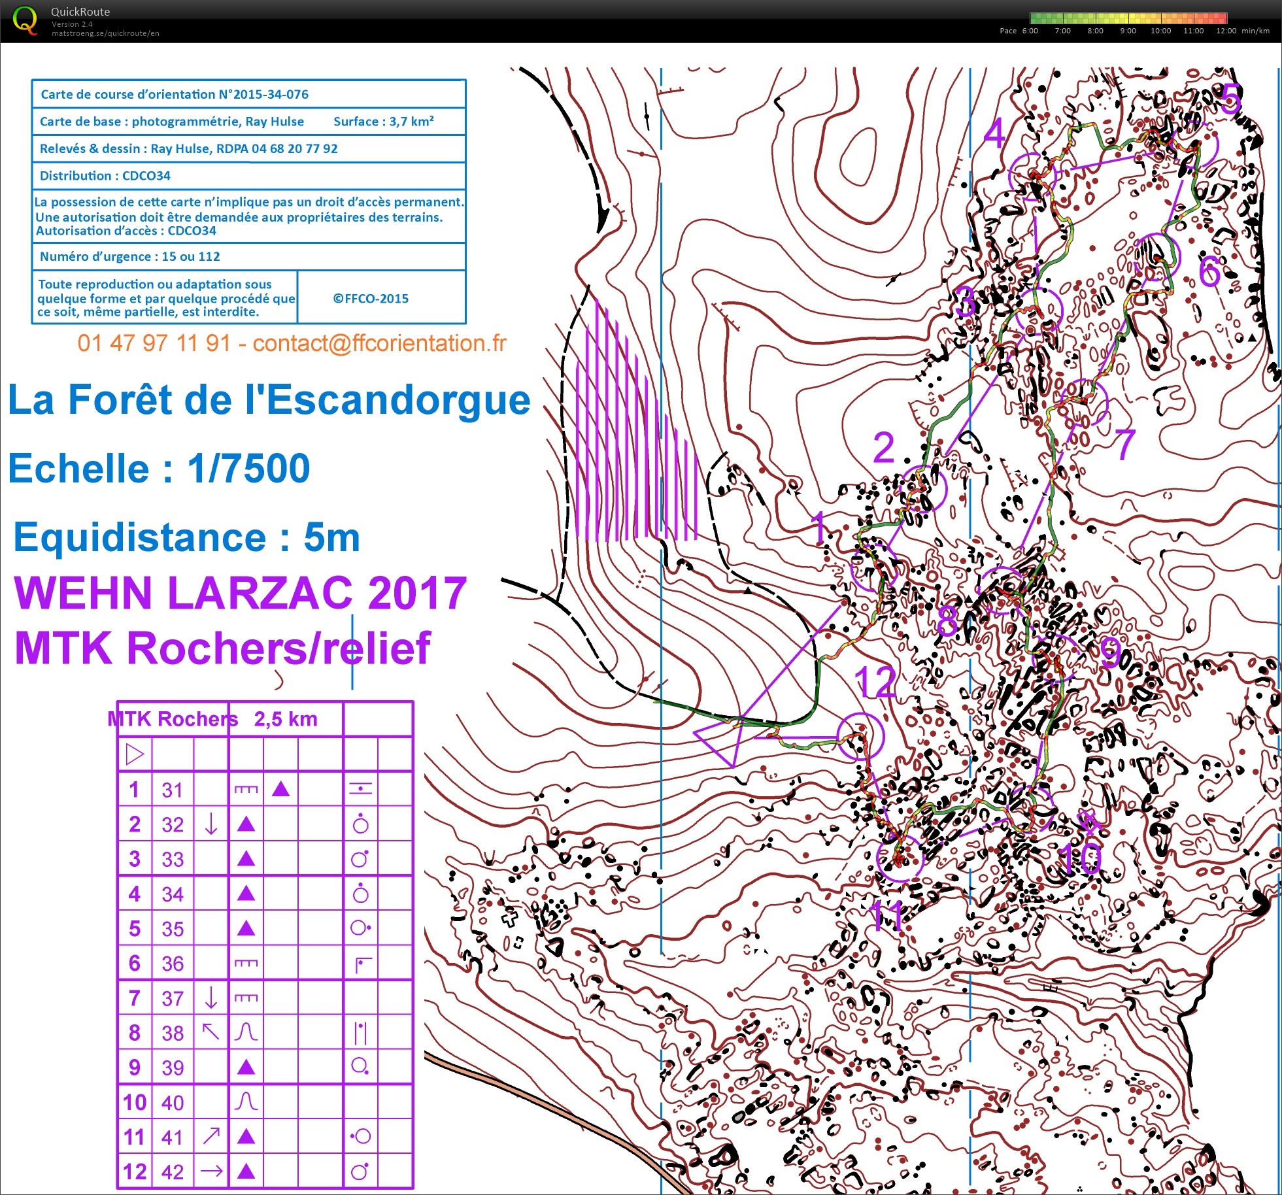Click the between-features symbol in row 8
Screen dimensions: 1282x1195
click(x=361, y=1033)
